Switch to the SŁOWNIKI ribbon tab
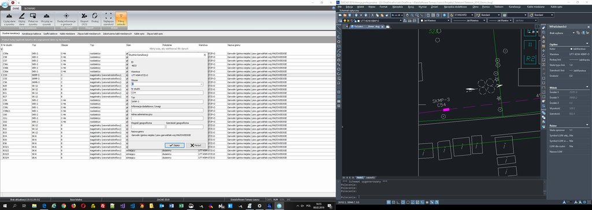Viewport: 592px width, 210px height. tap(29, 8)
